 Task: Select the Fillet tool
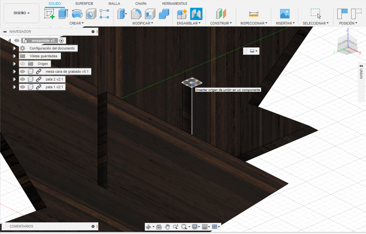(x=136, y=14)
